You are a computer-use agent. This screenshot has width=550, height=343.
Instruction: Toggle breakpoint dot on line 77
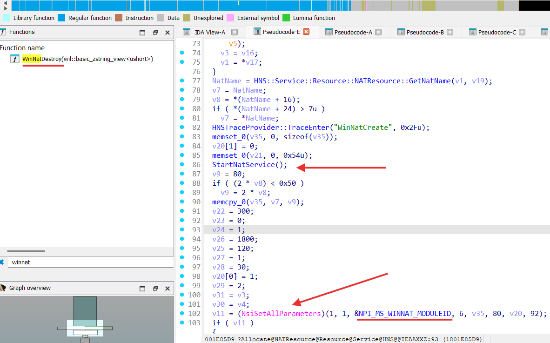[182, 81]
